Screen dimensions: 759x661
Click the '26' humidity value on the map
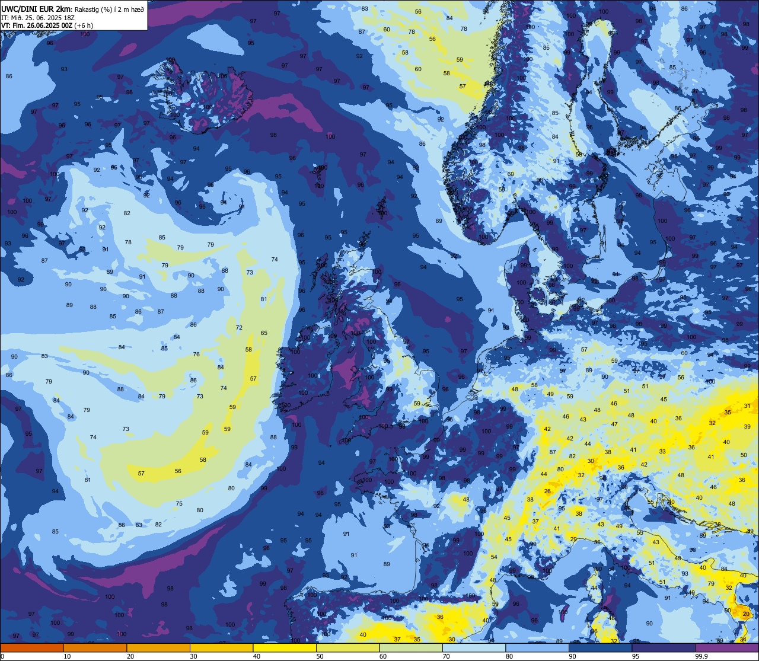[x=547, y=491]
